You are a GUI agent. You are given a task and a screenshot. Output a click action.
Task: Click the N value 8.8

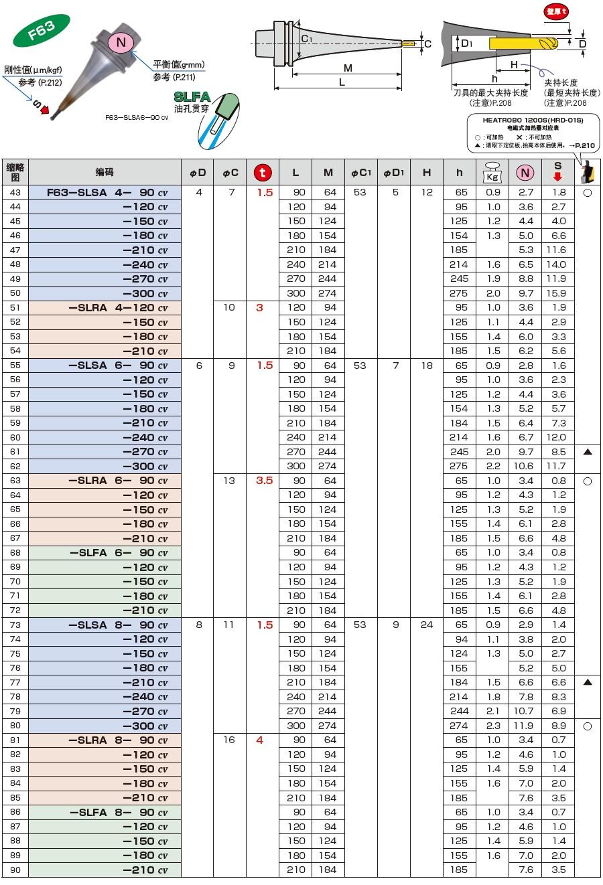coord(526,279)
